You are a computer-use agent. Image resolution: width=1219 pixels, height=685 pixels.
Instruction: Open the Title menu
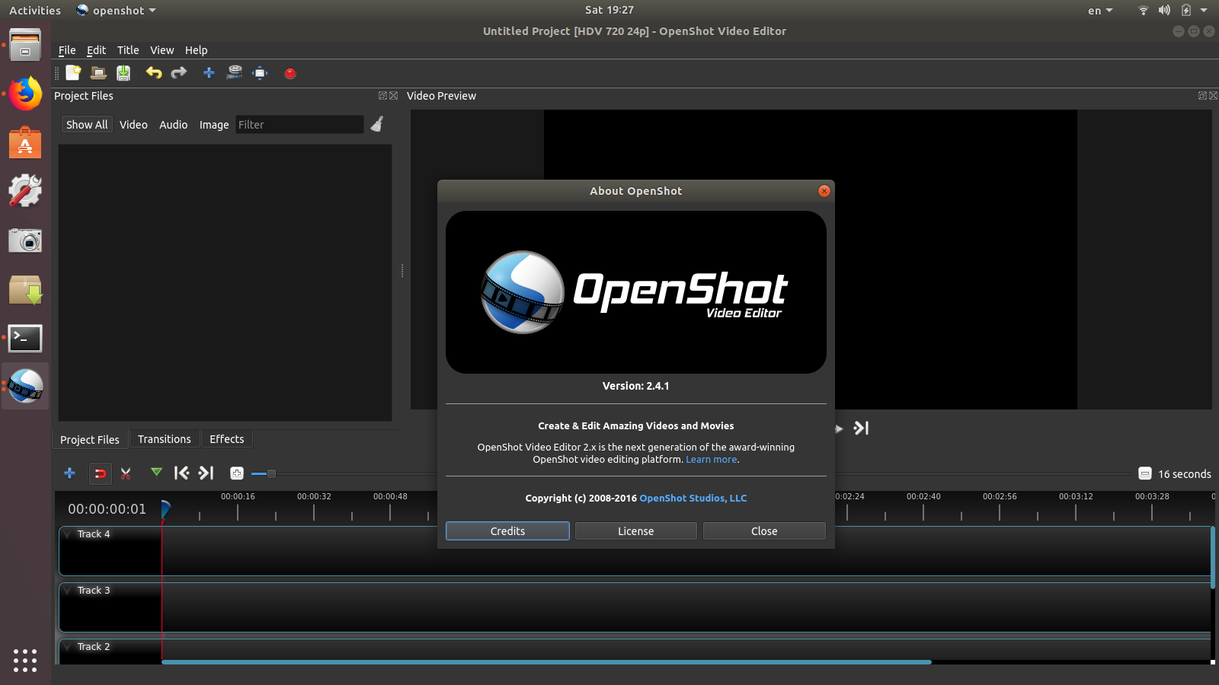(x=127, y=50)
